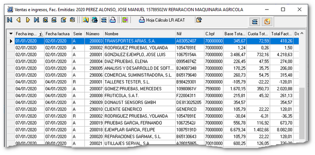Viewport: 315px width, 155px height.
Task: Maximize the Ventas e ingresos window
Action: (x=283, y=9)
